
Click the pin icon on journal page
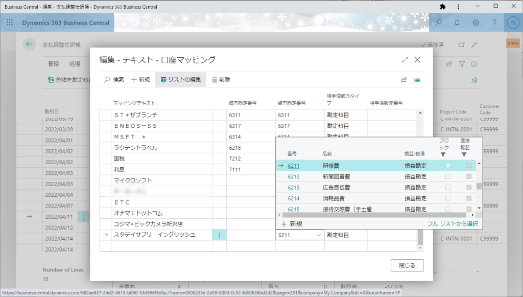tap(474, 80)
